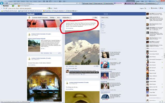Click the Hacienda Abraspungo commenter avatar
Screen dimensions: 165x103
(x=67, y=71)
